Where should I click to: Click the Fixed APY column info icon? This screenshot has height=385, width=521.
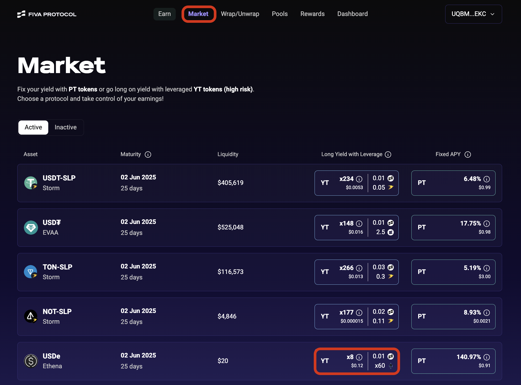[x=467, y=155]
